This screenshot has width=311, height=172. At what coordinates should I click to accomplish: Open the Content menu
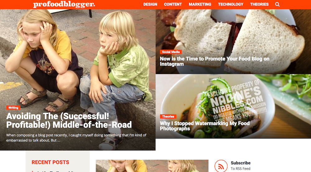coord(173,4)
